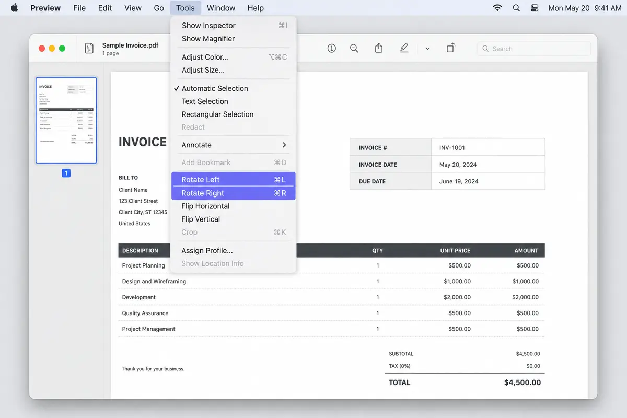Expand the Annotate submenu arrow

(x=284, y=145)
